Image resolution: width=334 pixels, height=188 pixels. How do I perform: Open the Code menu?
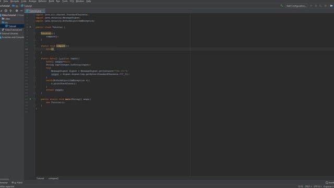coord(23,1)
